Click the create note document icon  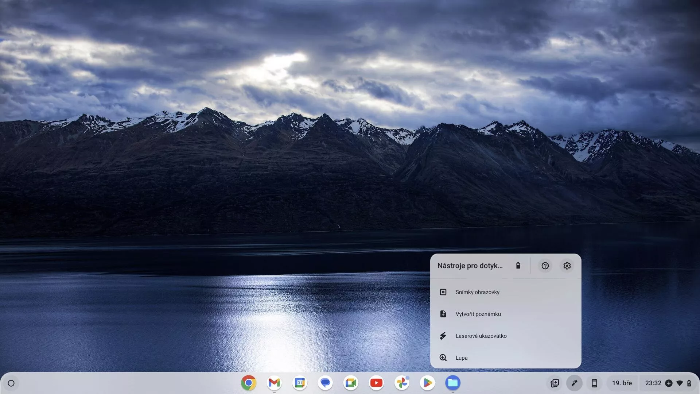point(443,314)
